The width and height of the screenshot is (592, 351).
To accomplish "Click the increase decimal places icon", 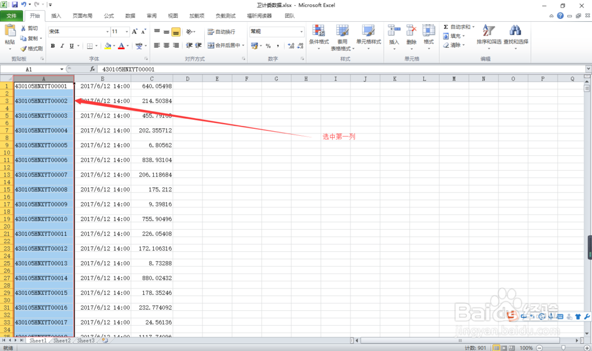I will pos(291,45).
